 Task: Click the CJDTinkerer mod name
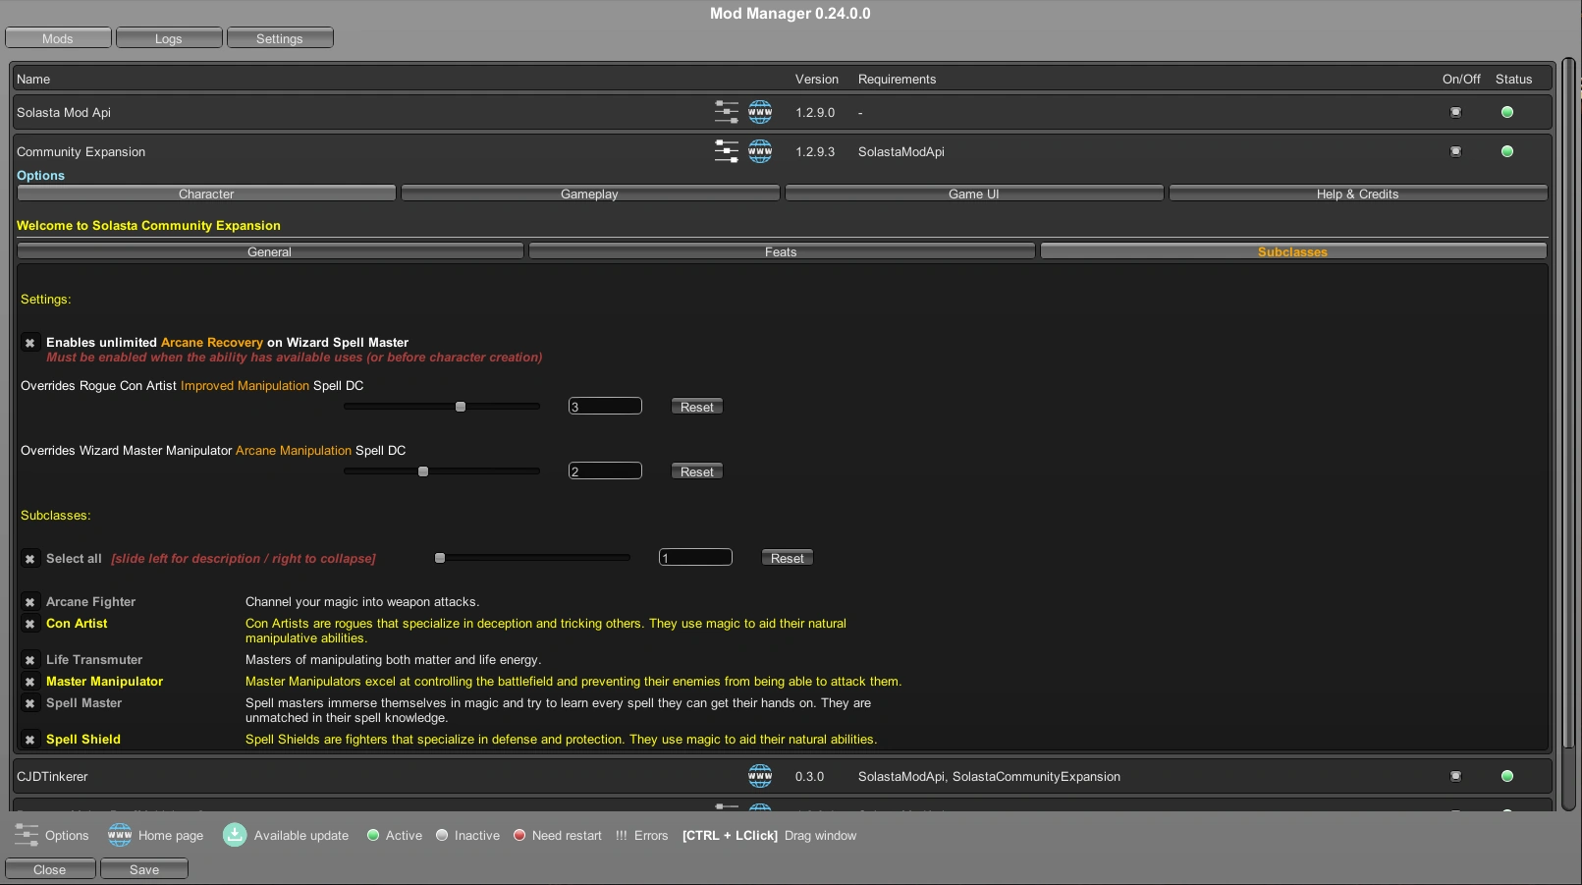52,777
